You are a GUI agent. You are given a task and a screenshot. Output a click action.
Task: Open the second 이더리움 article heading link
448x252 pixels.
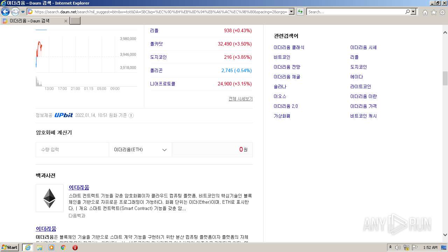[x=46, y=229]
